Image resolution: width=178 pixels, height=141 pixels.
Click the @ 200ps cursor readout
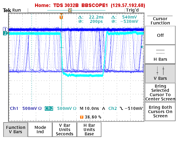click(x=96, y=21)
